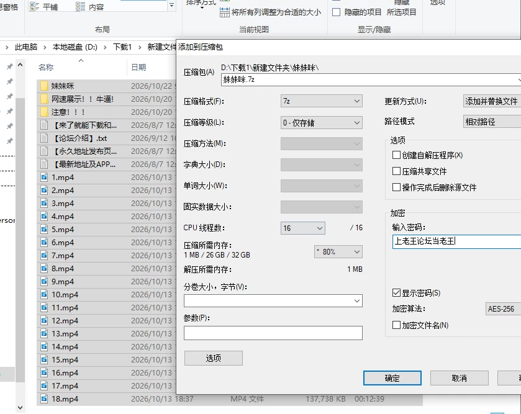Viewport: 521px width, 414px height.
Task: Open the CPU 线程数 dropdown
Action: [x=302, y=228]
